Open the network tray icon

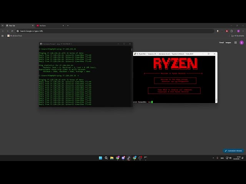tap(227, 158)
